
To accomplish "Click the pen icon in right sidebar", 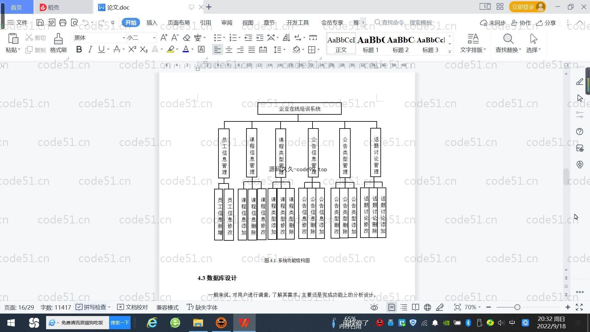I will click(x=580, y=81).
